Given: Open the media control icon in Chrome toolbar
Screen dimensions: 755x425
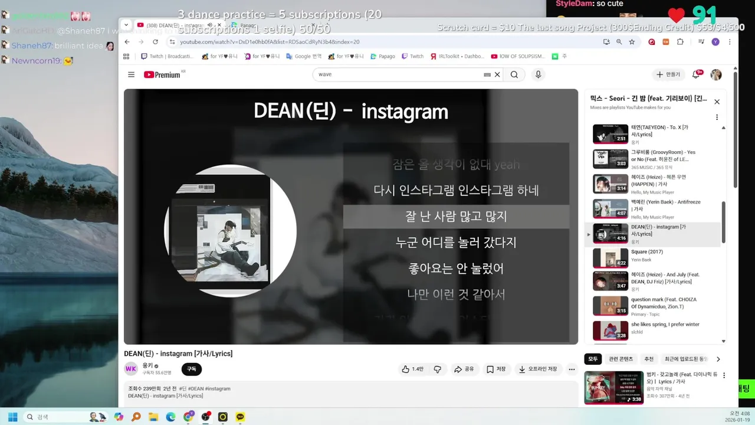Looking at the screenshot, I should (x=701, y=42).
